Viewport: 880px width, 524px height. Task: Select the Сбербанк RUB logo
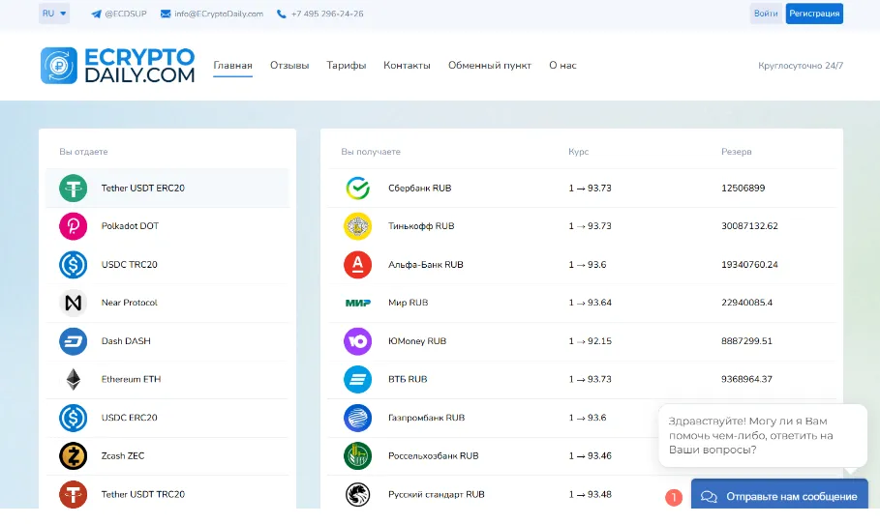click(357, 188)
